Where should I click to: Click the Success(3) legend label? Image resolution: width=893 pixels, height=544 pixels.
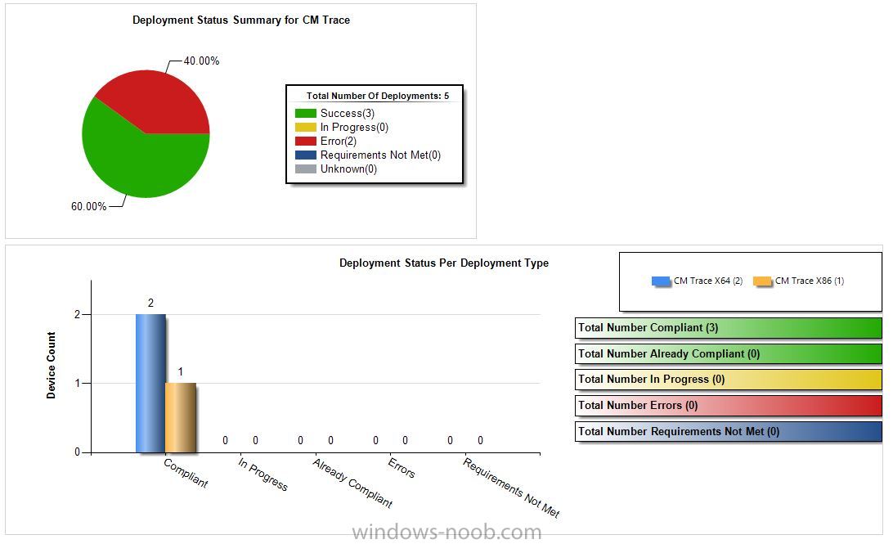click(x=348, y=114)
